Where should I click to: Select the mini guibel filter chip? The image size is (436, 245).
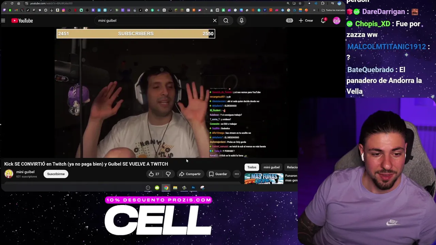click(x=271, y=167)
